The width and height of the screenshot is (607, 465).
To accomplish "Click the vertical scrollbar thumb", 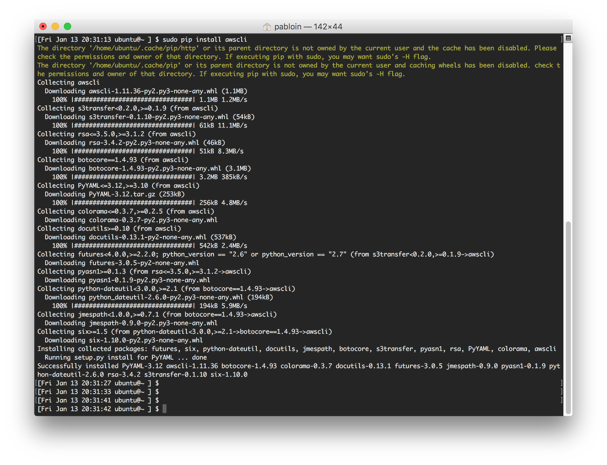I will [568, 318].
